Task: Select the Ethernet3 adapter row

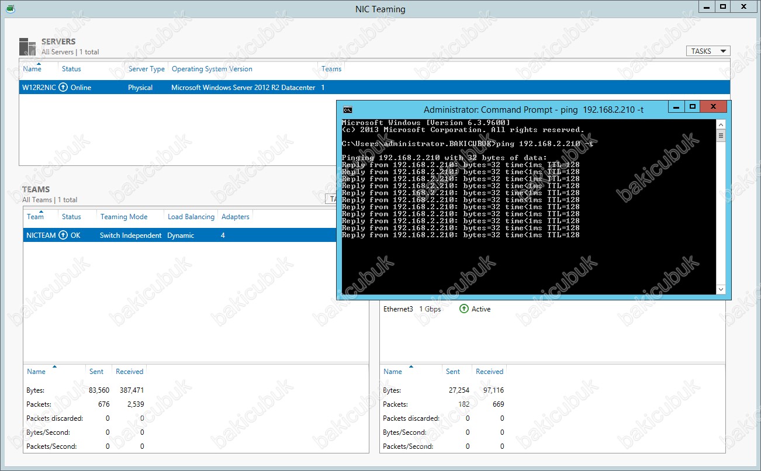Action: tap(552, 309)
